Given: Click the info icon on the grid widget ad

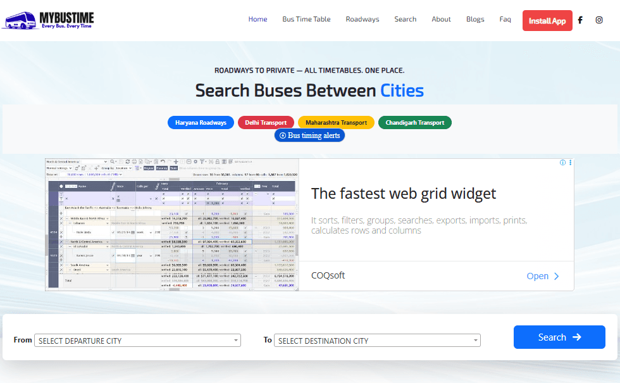Looking at the screenshot, I should point(562,163).
